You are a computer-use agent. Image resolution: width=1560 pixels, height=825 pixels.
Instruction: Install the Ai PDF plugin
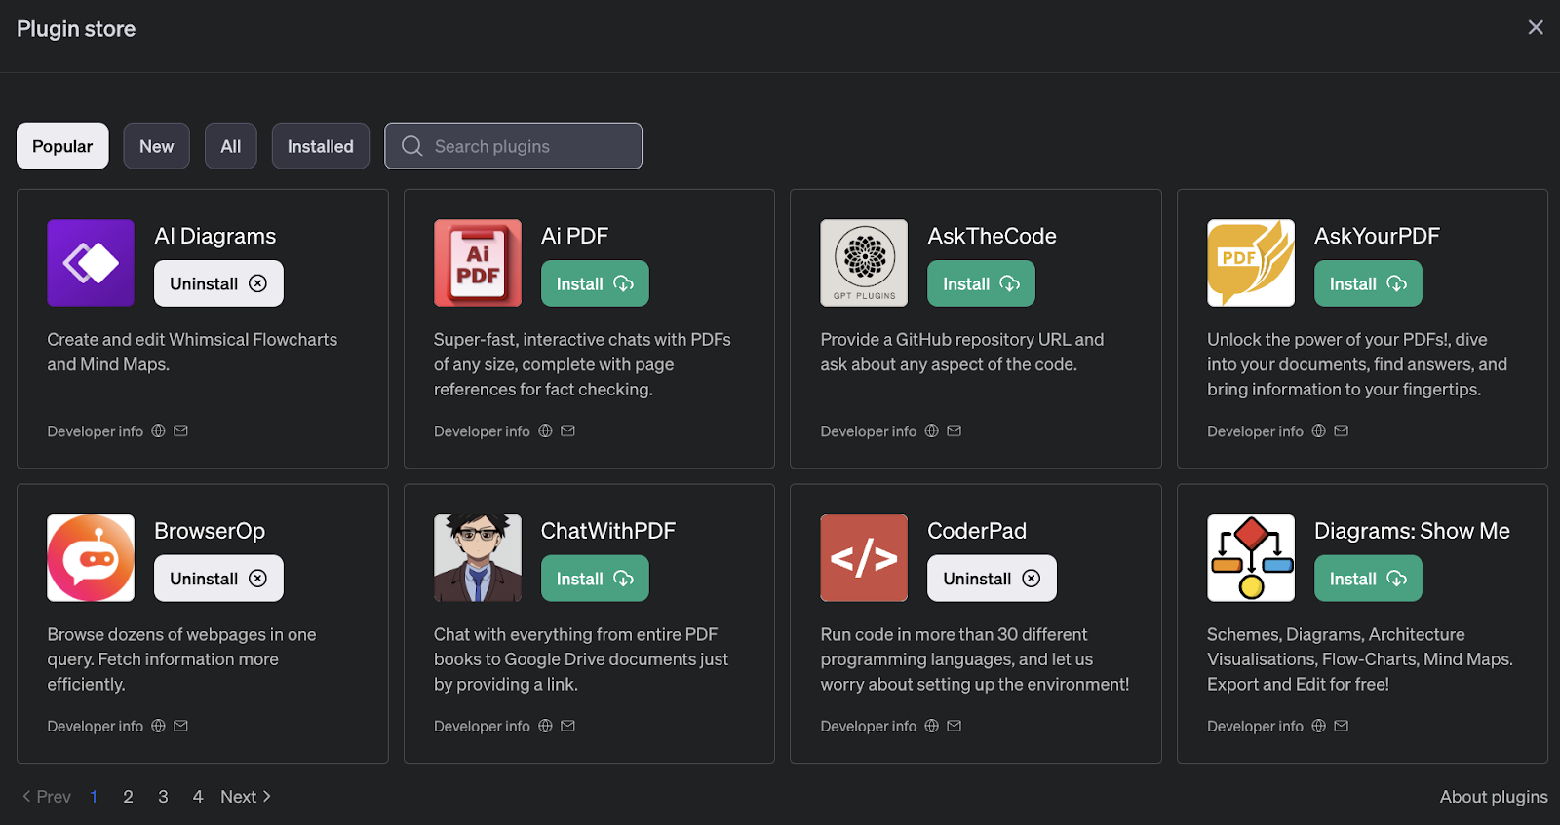click(595, 283)
